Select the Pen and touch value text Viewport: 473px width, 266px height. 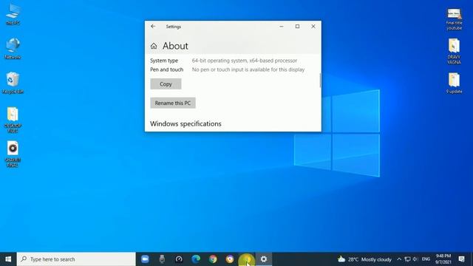pos(248,69)
